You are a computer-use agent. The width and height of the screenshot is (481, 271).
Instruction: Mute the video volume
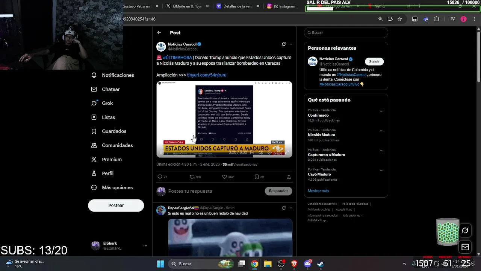click(x=261, y=152)
